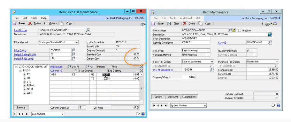This screenshot has height=122, width=291.
Task: Click highlighted Percent cell in WEB row
Action: click(104, 75)
